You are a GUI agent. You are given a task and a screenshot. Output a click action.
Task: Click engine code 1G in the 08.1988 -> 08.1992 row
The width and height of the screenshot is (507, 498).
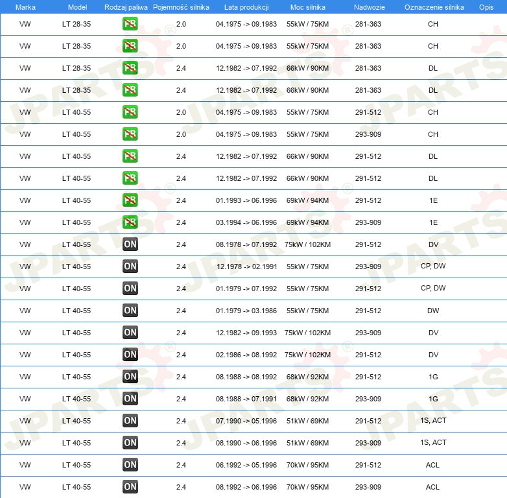pos(433,377)
